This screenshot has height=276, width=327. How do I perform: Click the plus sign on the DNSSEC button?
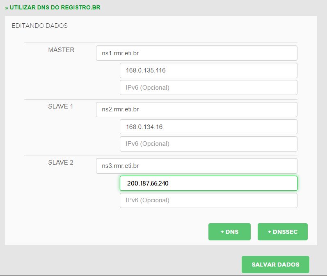[270, 232]
